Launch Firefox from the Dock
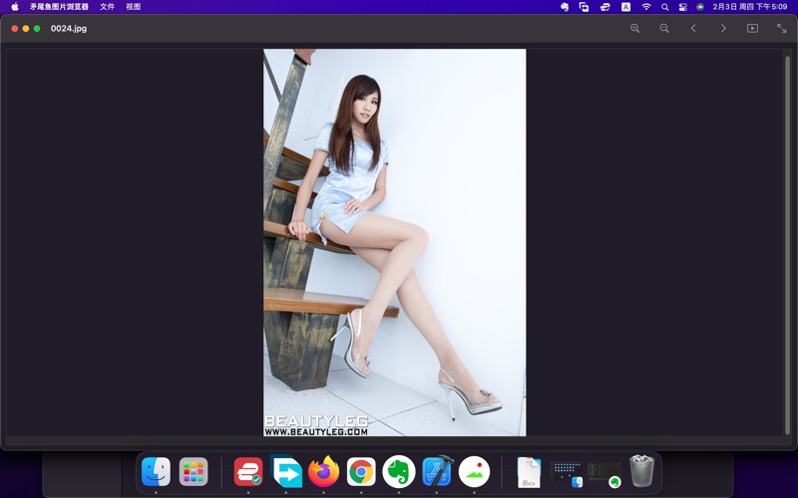The width and height of the screenshot is (798, 498). point(323,471)
